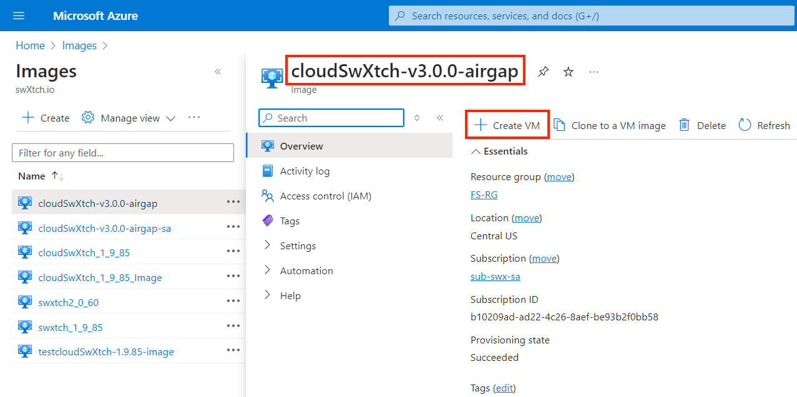Screen dimensions: 797x397
Task: Collapse the resource menu with double chevron
Action: click(440, 118)
